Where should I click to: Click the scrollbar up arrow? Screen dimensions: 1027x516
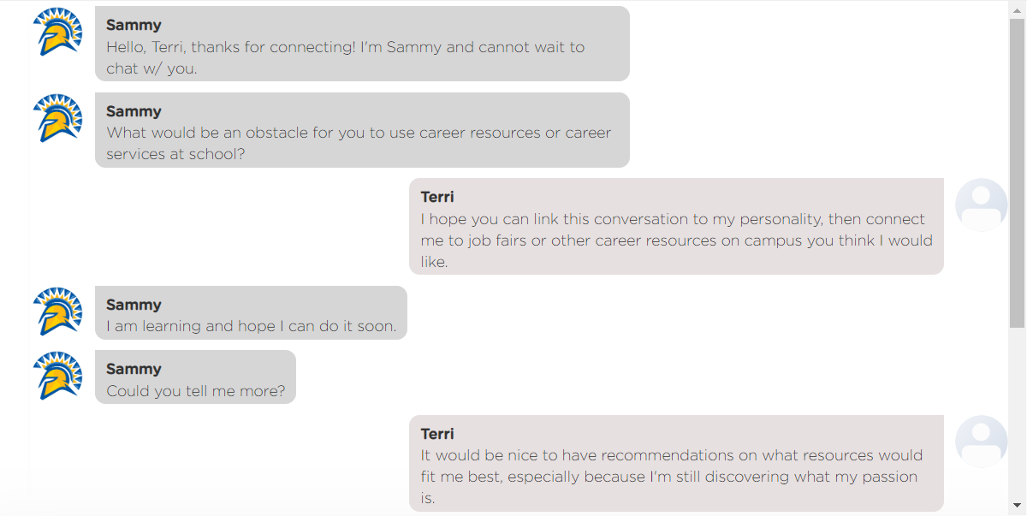1017,9
